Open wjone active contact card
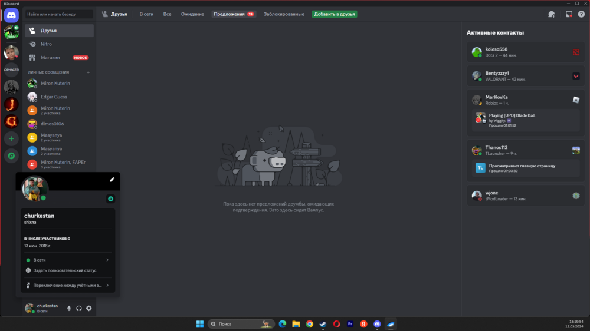The height and width of the screenshot is (331, 590). pyautogui.click(x=526, y=196)
